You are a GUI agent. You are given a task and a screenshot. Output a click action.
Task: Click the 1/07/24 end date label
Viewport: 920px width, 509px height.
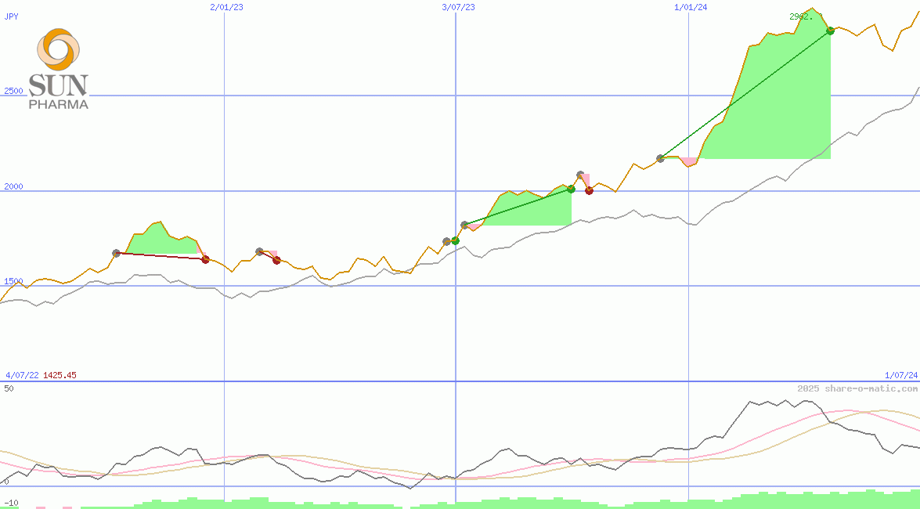[x=900, y=375]
